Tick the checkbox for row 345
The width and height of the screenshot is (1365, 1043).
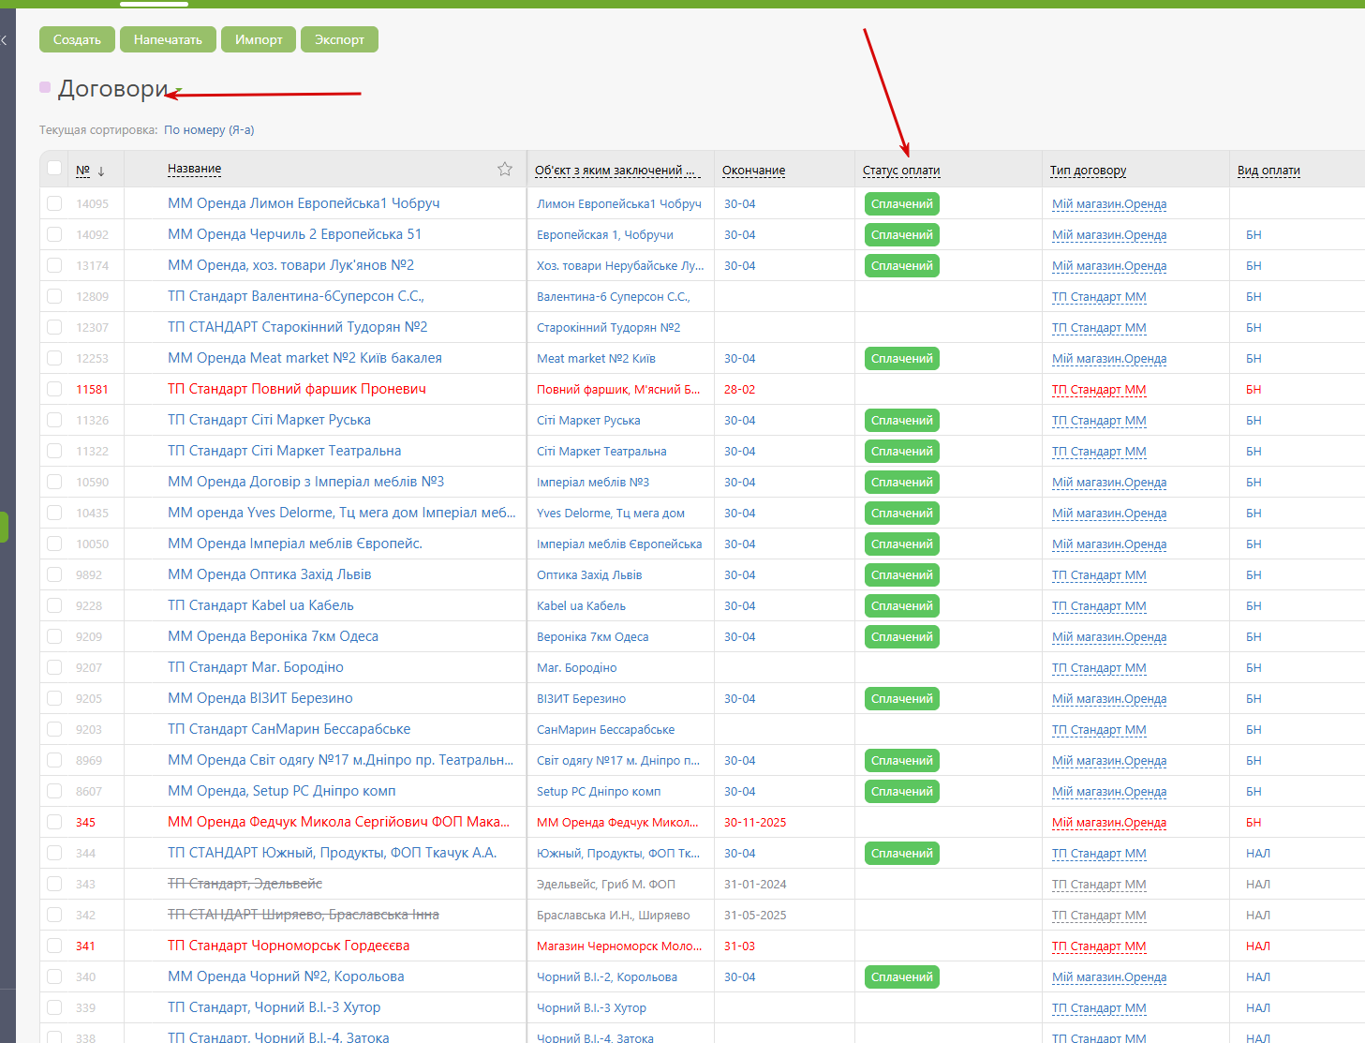54,822
